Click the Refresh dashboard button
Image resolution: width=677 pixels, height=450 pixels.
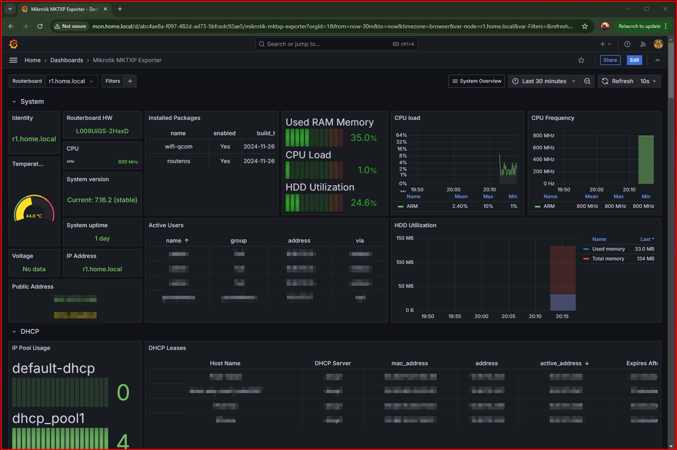[x=618, y=81]
